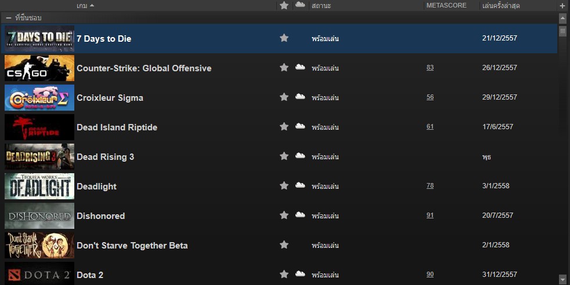The image size is (570, 285).
Task: Collapse the ที่ชื่นชอบ favorites category
Action: (x=9, y=18)
